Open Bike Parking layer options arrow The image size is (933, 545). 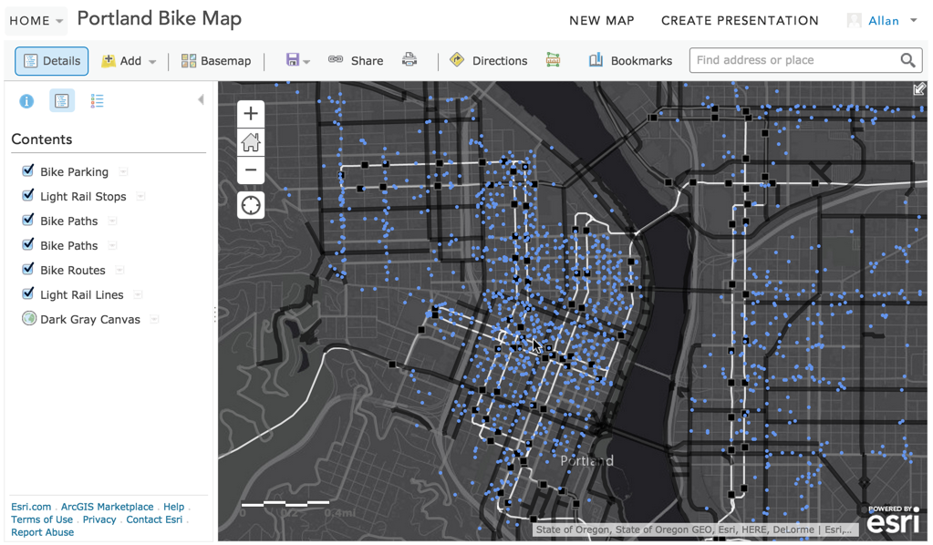click(123, 171)
